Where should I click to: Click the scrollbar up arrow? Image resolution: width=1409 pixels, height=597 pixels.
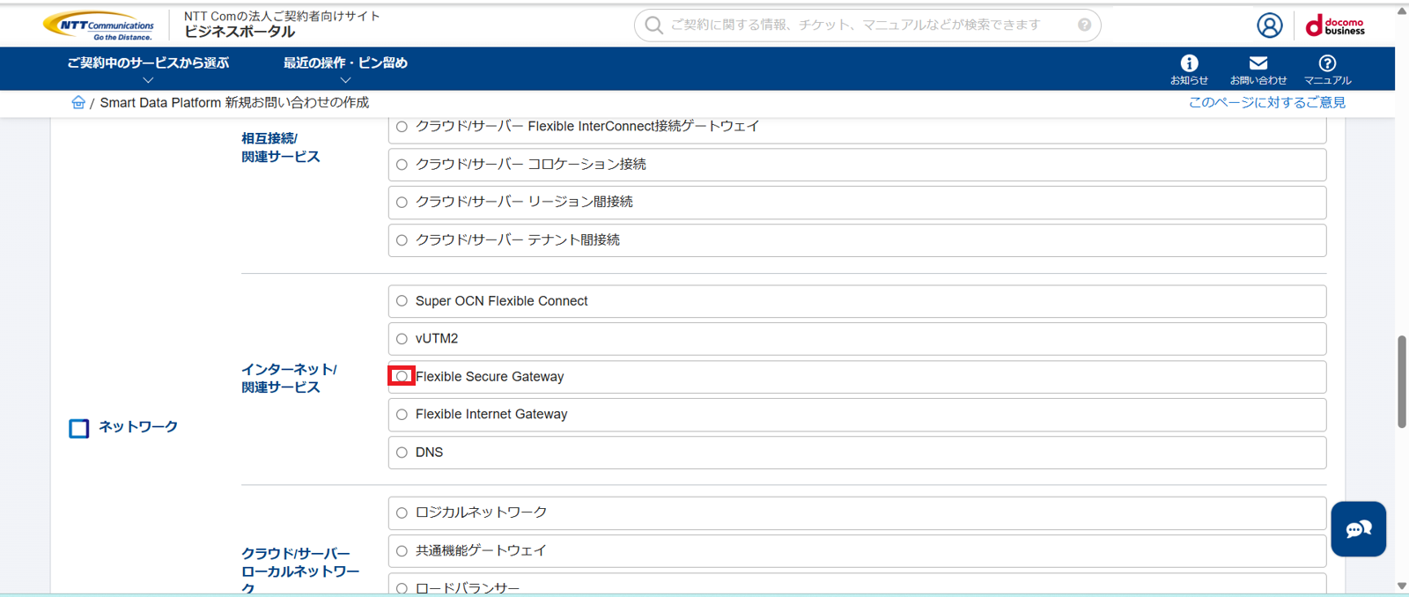point(1401,11)
